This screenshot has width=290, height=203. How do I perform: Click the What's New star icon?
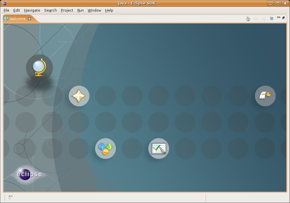pyautogui.click(x=79, y=96)
